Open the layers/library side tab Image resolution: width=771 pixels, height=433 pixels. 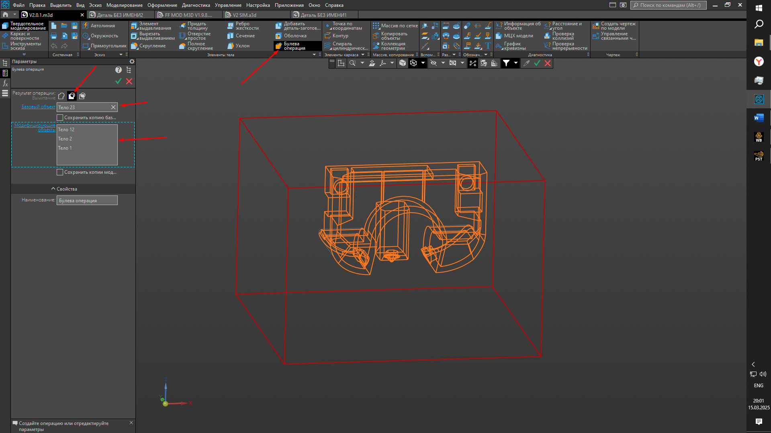click(5, 93)
